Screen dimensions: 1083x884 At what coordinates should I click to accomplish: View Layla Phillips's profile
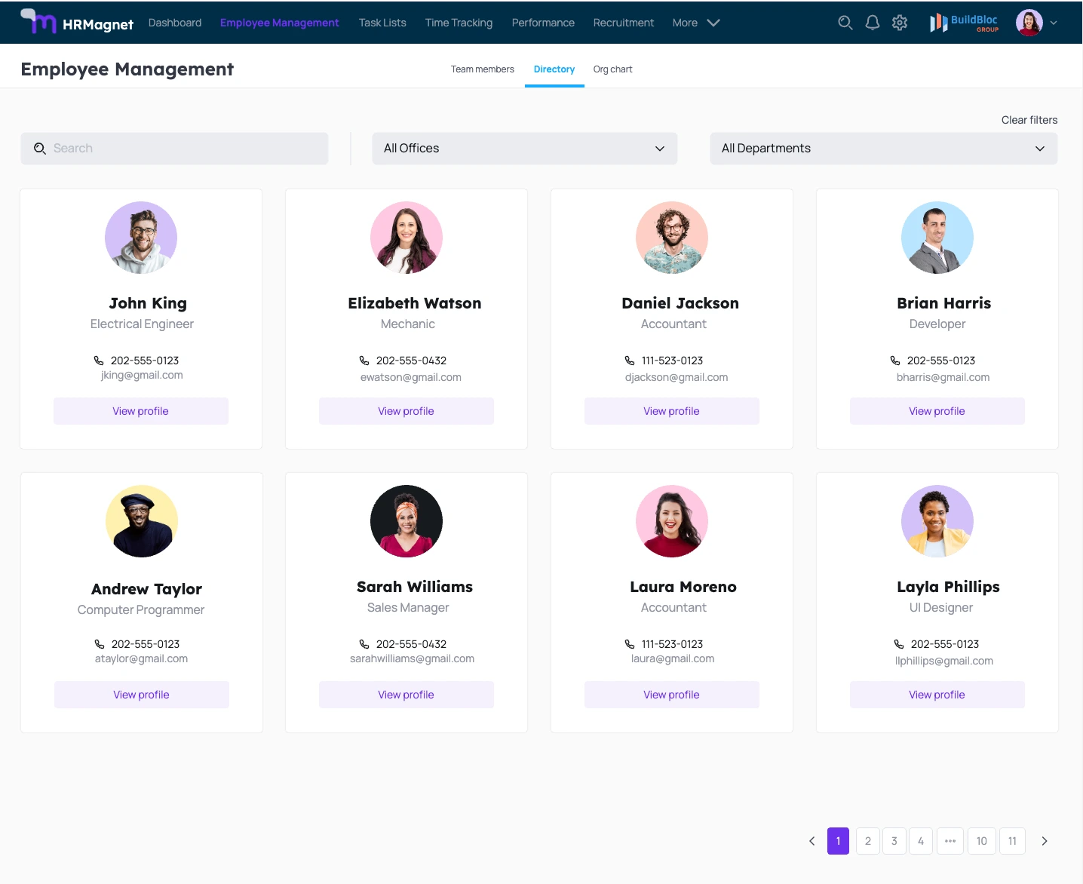click(x=937, y=695)
